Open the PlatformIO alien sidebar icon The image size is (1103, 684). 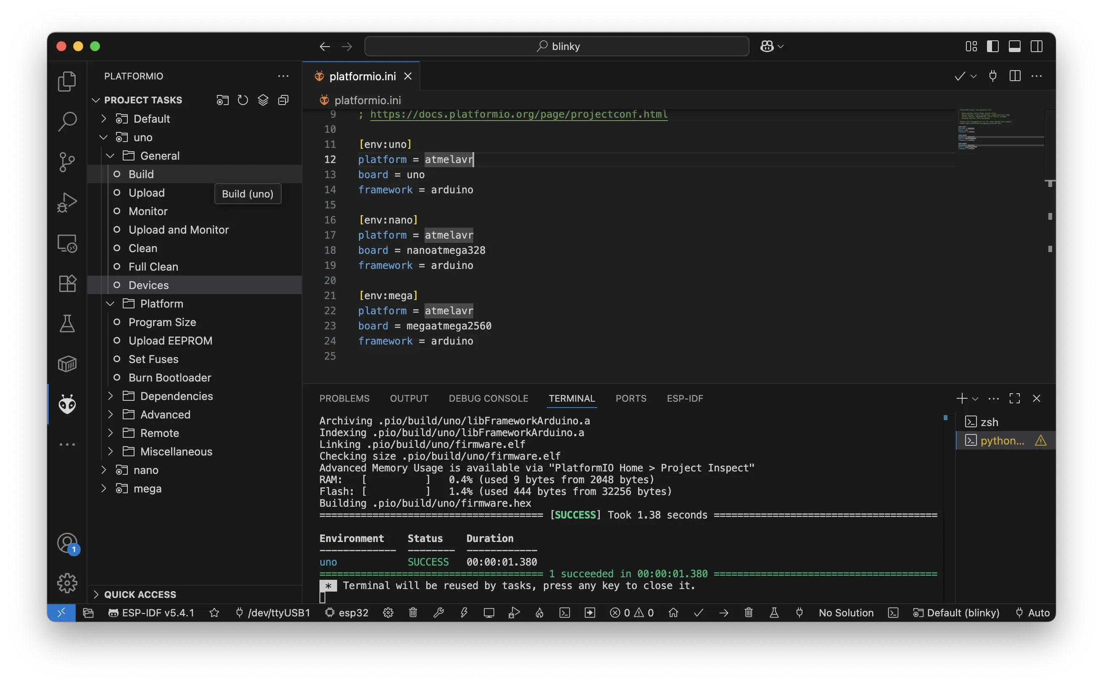click(x=67, y=404)
